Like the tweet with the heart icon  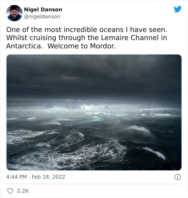[10, 191]
